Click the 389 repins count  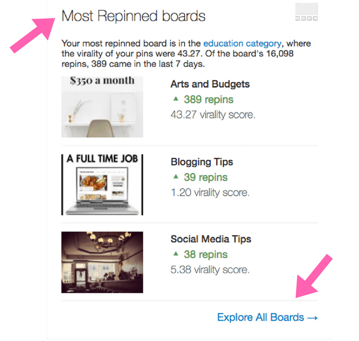tap(209, 99)
